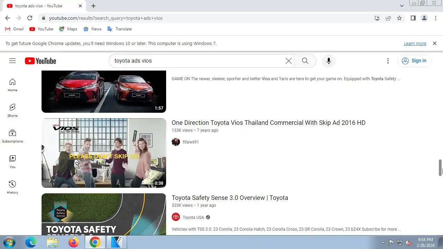Open History in sidebar
Image resolution: width=443 pixels, height=249 pixels.
(12, 187)
